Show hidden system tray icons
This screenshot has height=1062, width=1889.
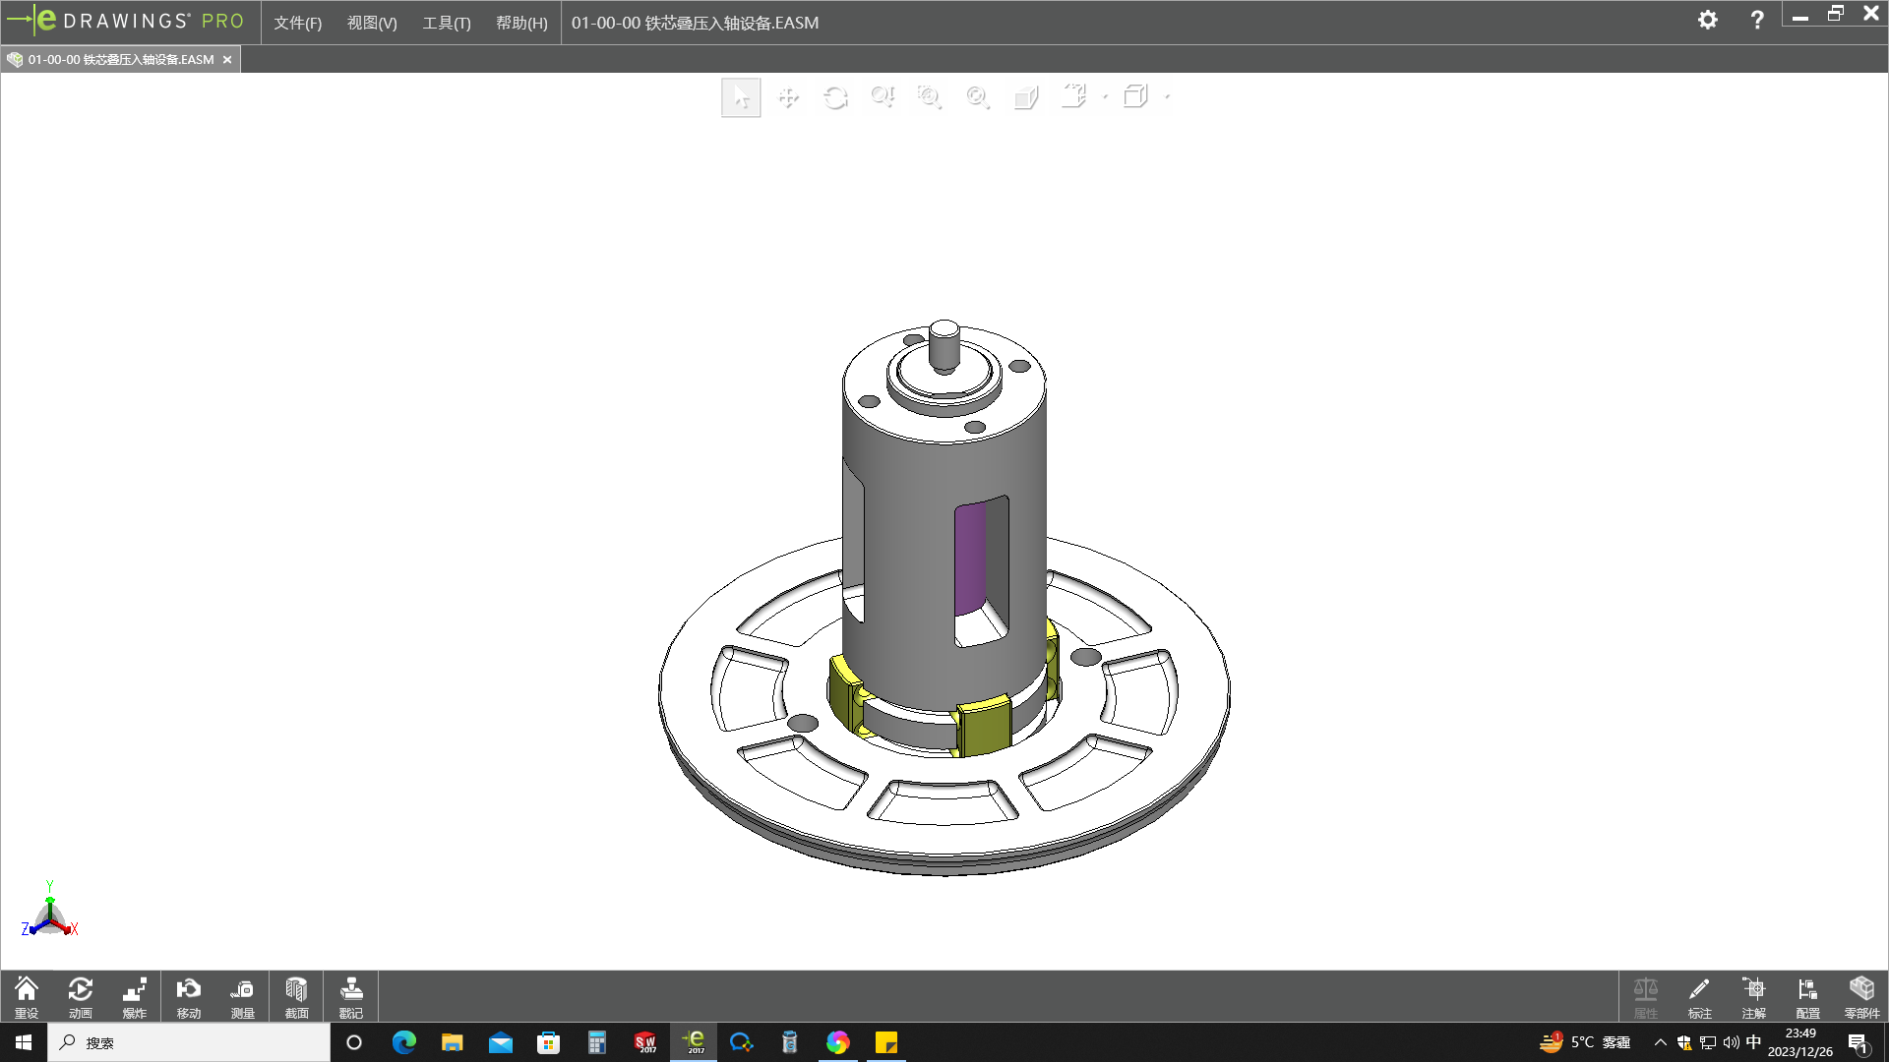pos(1661,1042)
